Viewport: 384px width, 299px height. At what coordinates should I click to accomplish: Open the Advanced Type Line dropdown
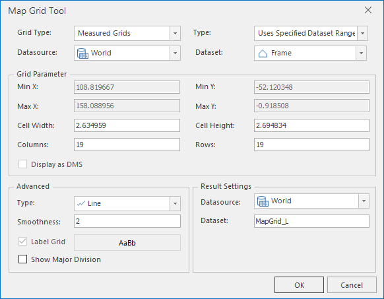(x=175, y=203)
